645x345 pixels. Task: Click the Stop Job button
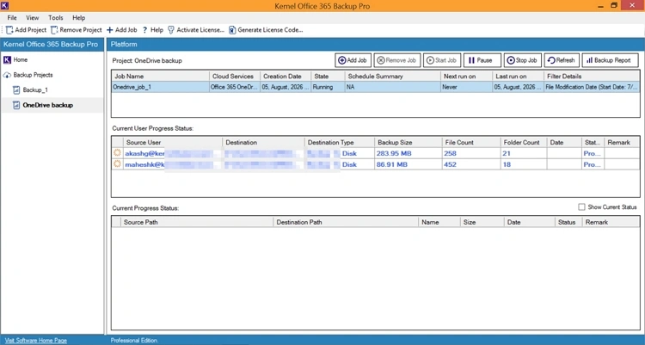point(522,60)
